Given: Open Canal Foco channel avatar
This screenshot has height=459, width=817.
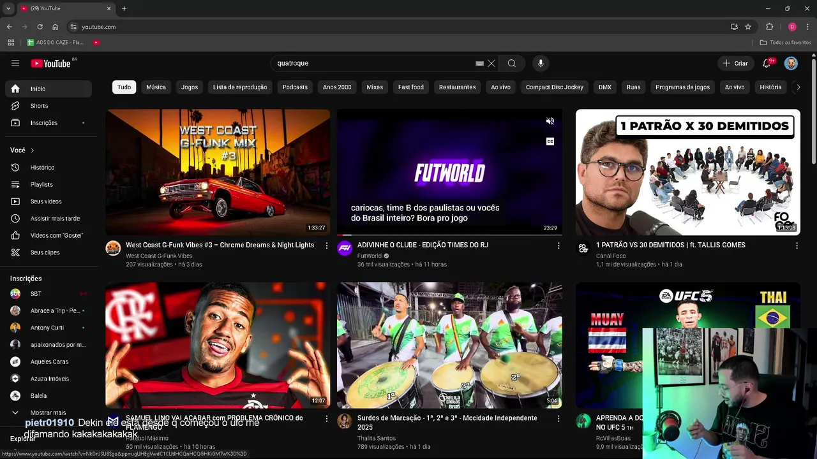Looking at the screenshot, I should click(583, 248).
